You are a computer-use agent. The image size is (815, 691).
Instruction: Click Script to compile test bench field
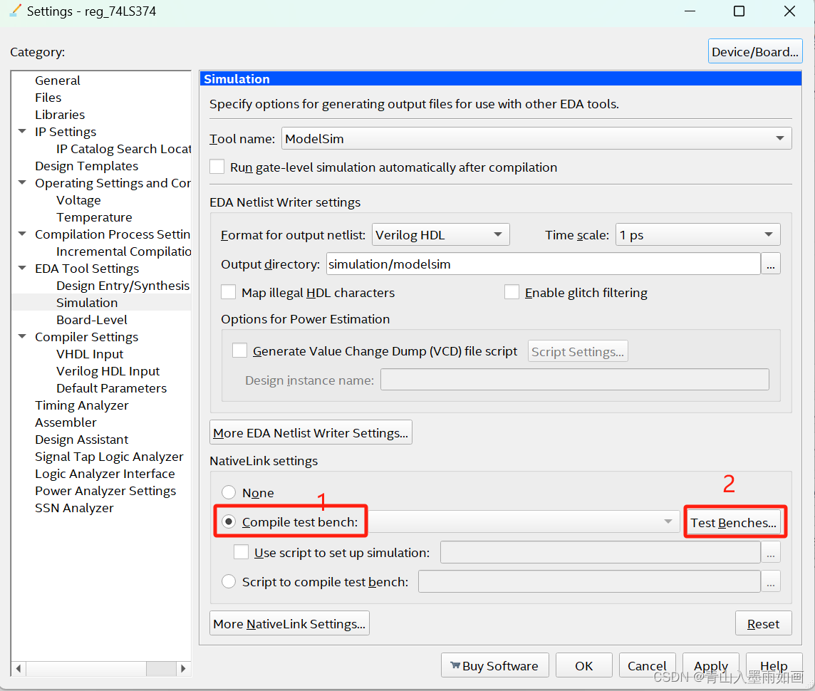click(589, 581)
